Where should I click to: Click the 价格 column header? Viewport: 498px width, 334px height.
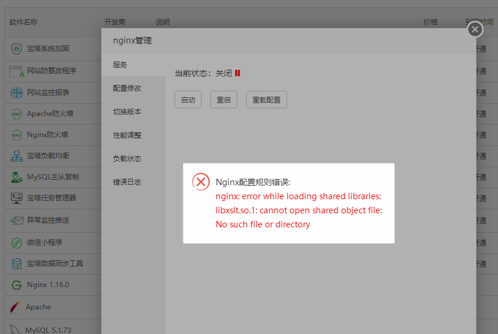431,22
